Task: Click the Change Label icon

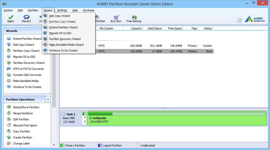Action: pyautogui.click(x=9, y=143)
